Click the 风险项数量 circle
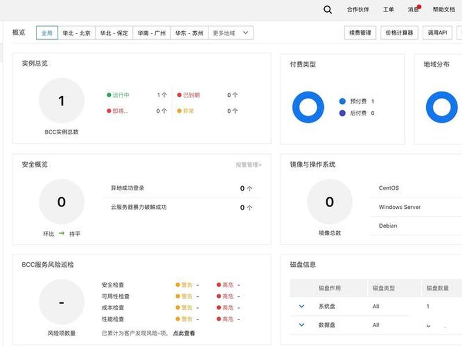 62,302
